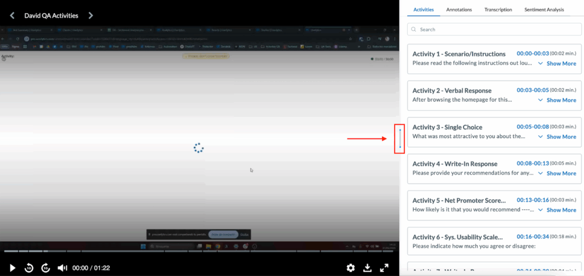Open video player settings gear
The height and width of the screenshot is (276, 584).
pos(351,267)
